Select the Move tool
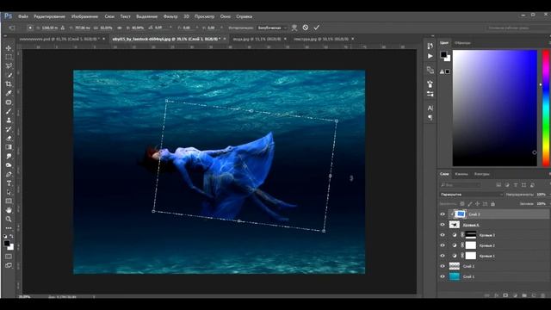 click(9, 48)
